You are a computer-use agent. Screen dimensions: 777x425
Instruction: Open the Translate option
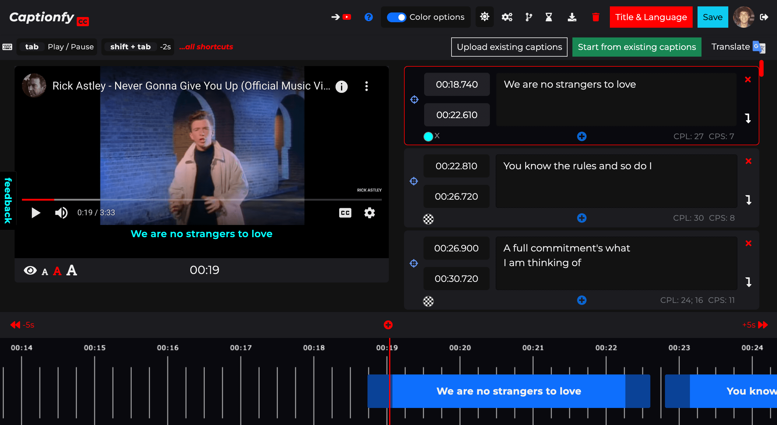click(x=738, y=47)
